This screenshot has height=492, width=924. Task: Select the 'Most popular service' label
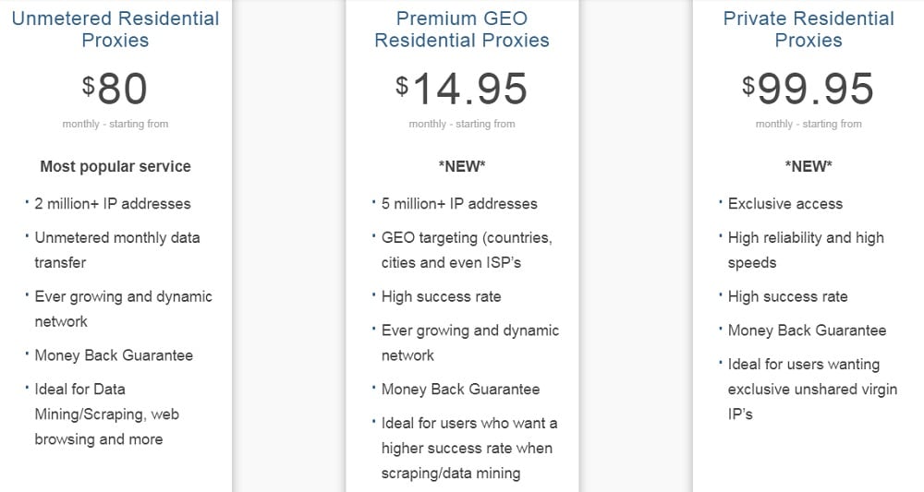point(115,166)
